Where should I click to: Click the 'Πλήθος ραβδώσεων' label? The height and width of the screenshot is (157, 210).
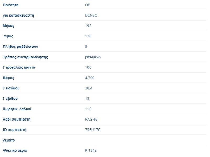point(20,47)
